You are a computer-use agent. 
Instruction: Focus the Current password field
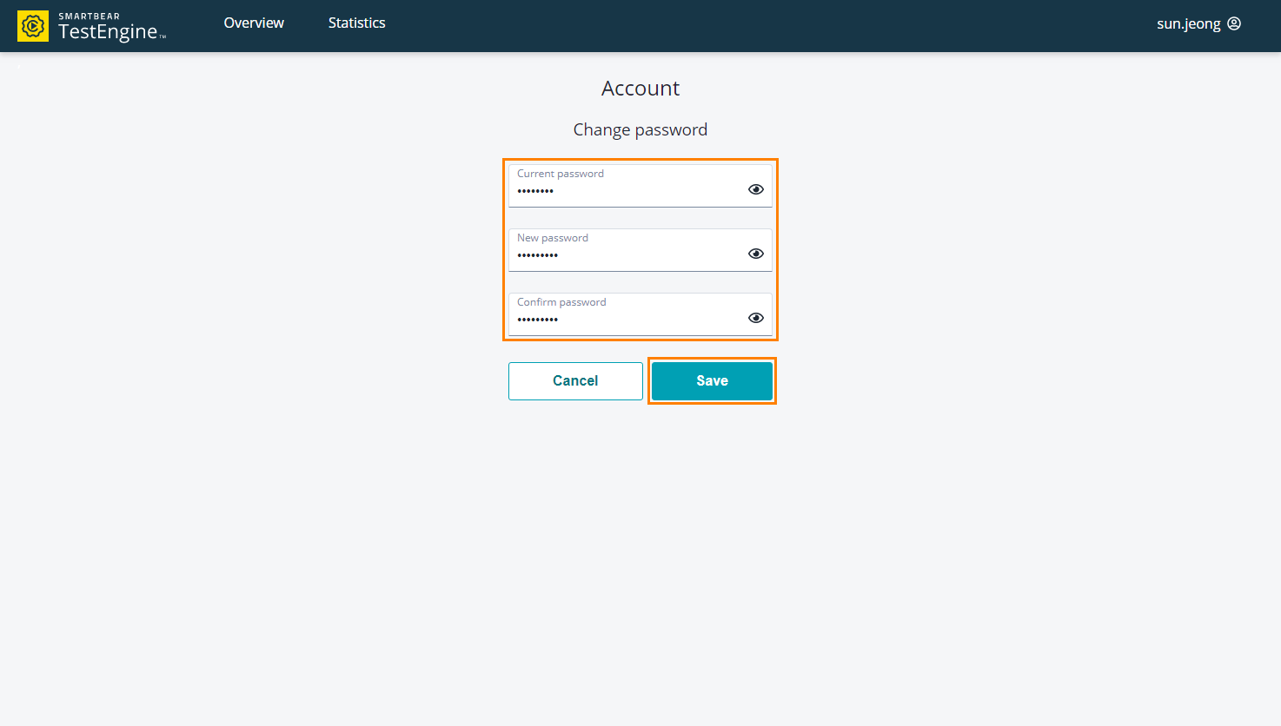click(640, 186)
